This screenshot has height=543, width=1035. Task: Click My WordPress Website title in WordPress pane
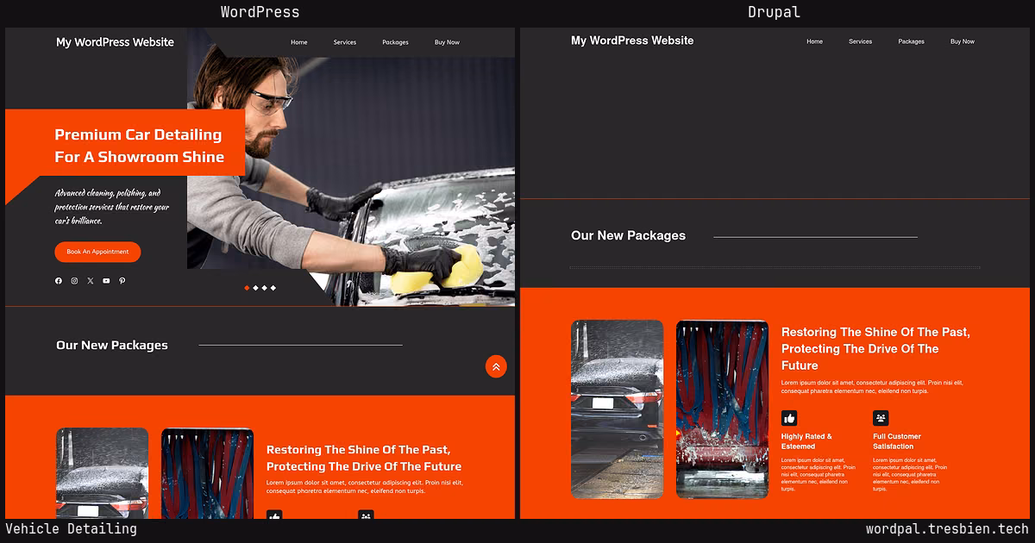[115, 42]
